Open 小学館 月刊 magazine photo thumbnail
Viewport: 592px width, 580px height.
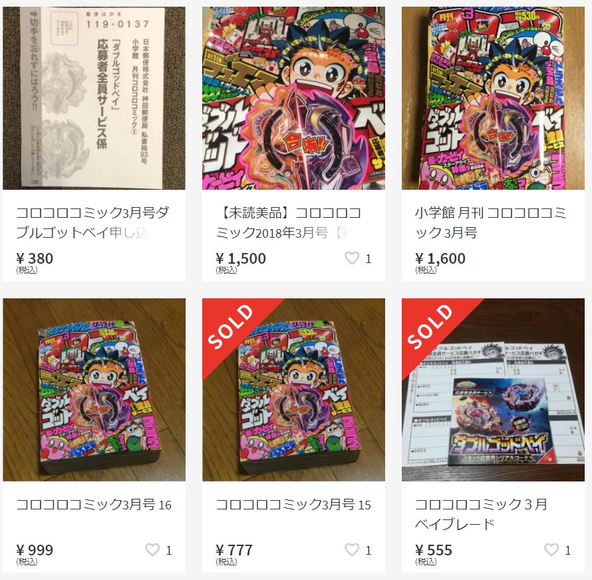(x=493, y=98)
